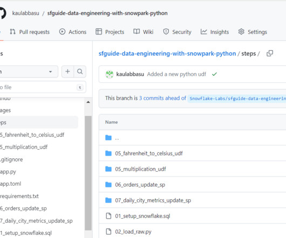
Task: Open the branch selector dropdown
Action: coord(29,72)
